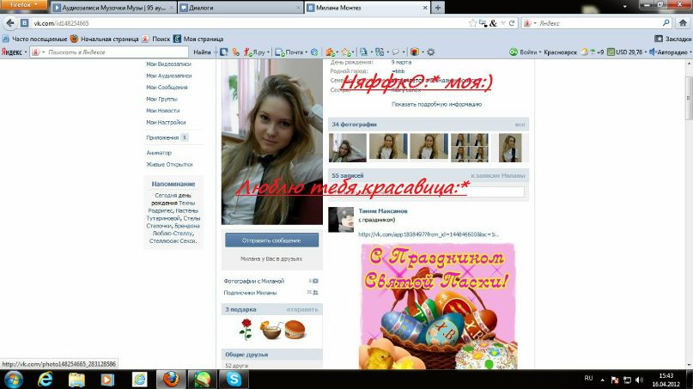
Task: Open Мои Новости in the sidebar
Action: point(162,111)
